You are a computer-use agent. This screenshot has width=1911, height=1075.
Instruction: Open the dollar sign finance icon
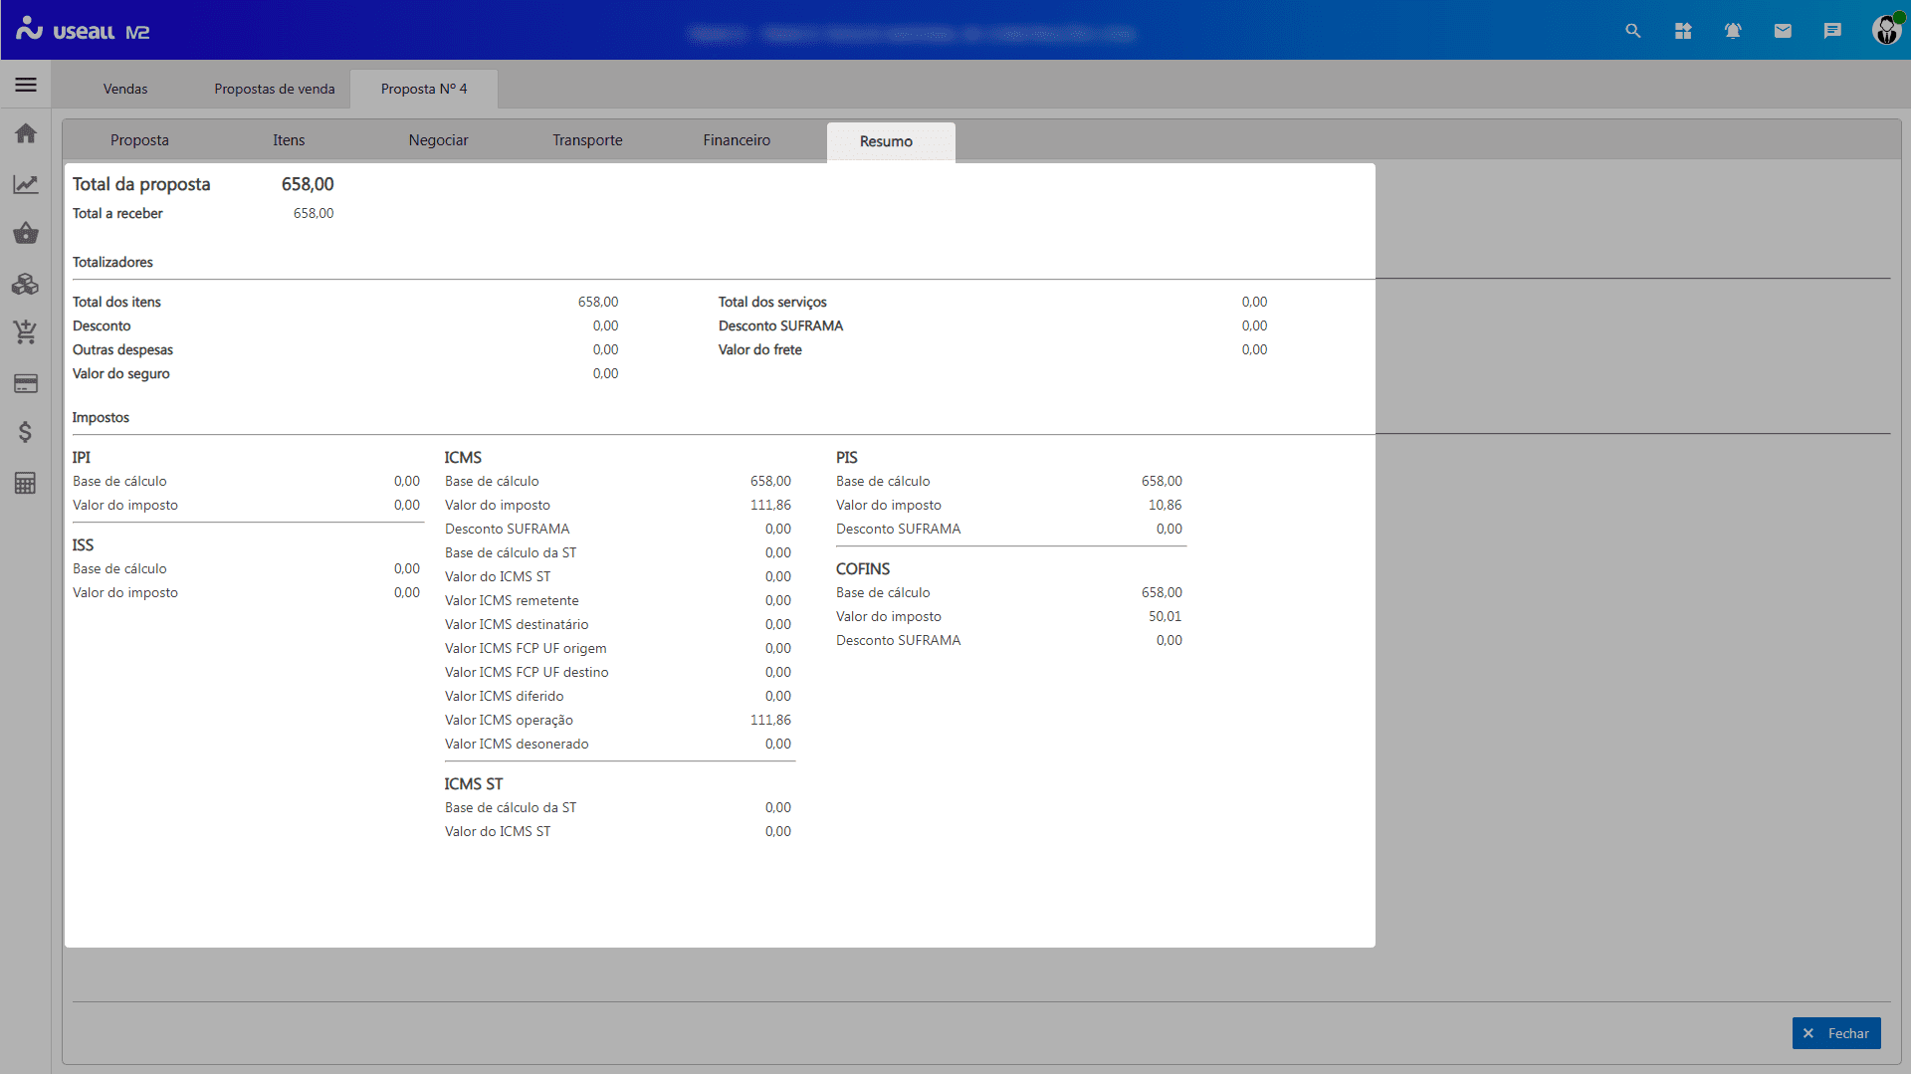26,432
